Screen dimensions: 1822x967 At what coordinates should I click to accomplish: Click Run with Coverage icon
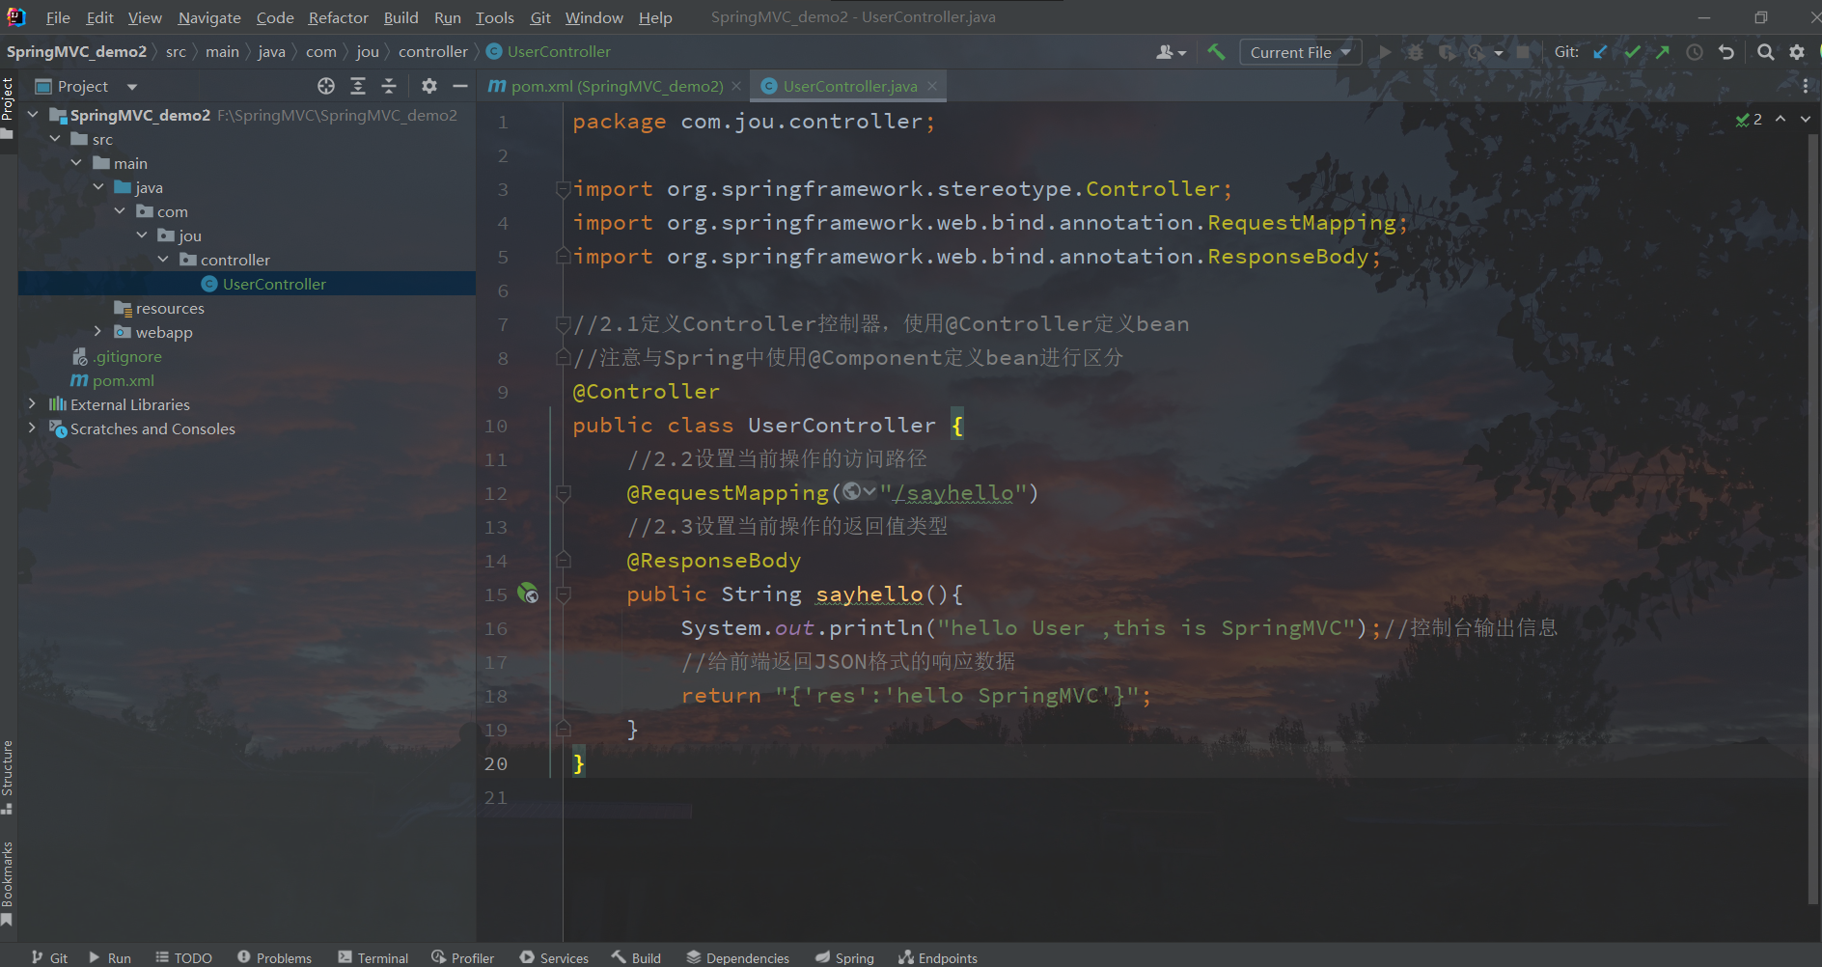pyautogui.click(x=1447, y=52)
